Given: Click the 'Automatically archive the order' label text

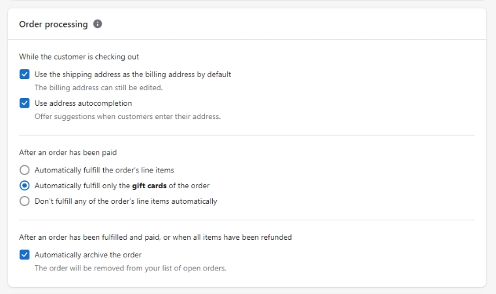Looking at the screenshot, I should [x=88, y=255].
